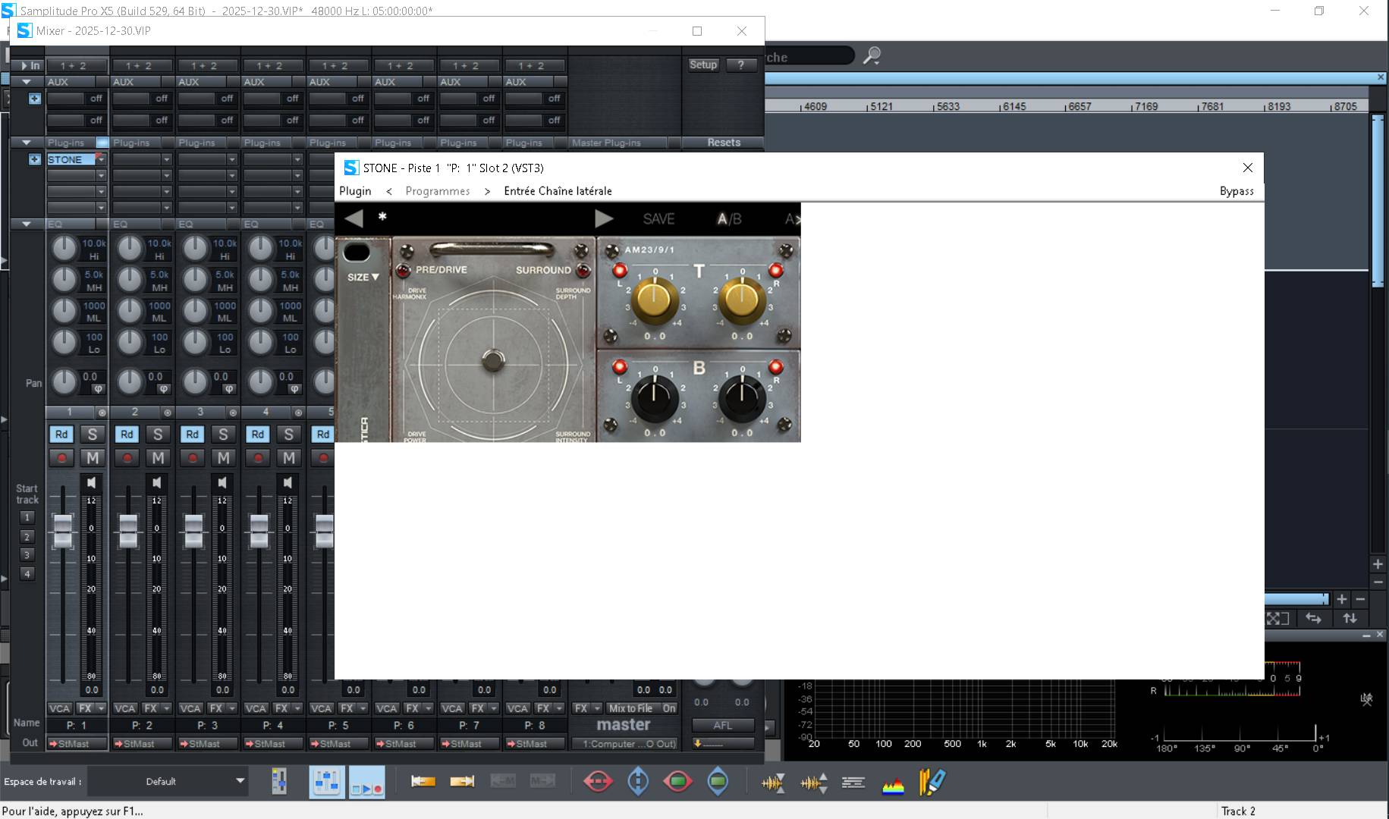
Task: Collapse the AUX section triangle
Action: pos(27,82)
